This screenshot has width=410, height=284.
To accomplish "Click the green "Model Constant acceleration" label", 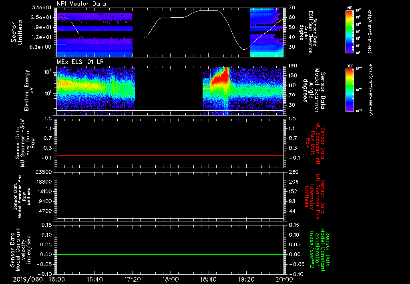I will coord(320,250).
